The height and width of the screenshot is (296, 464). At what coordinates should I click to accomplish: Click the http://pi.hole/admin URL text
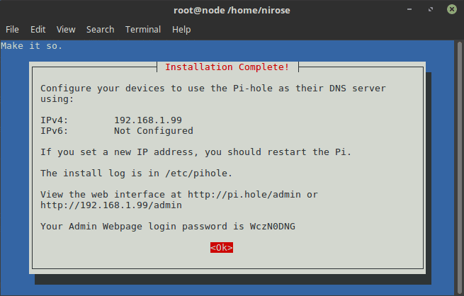[244, 195]
